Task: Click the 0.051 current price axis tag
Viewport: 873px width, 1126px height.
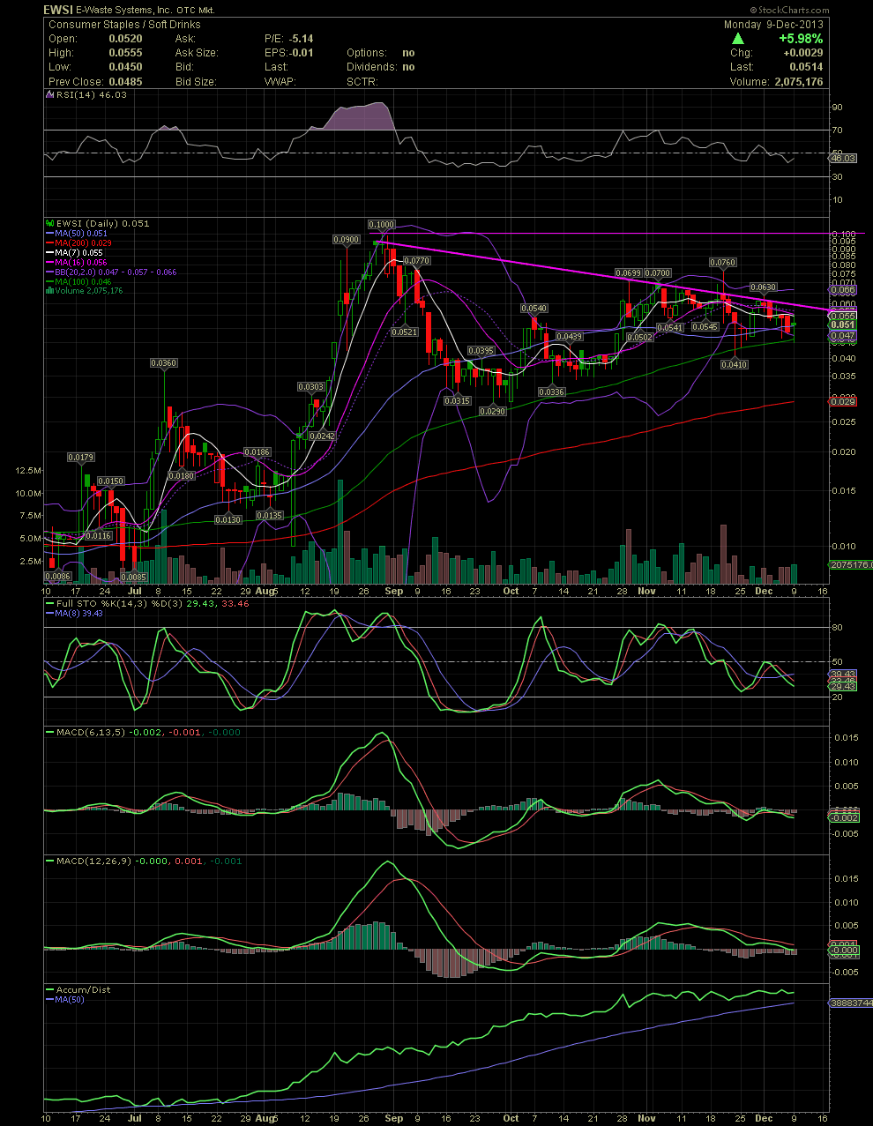Action: point(843,324)
